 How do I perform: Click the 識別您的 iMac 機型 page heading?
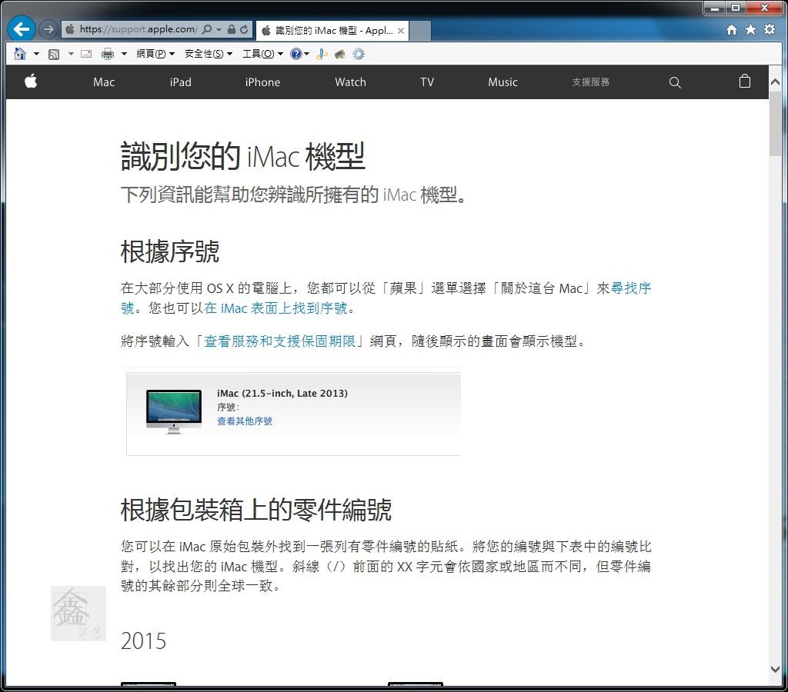coord(242,156)
